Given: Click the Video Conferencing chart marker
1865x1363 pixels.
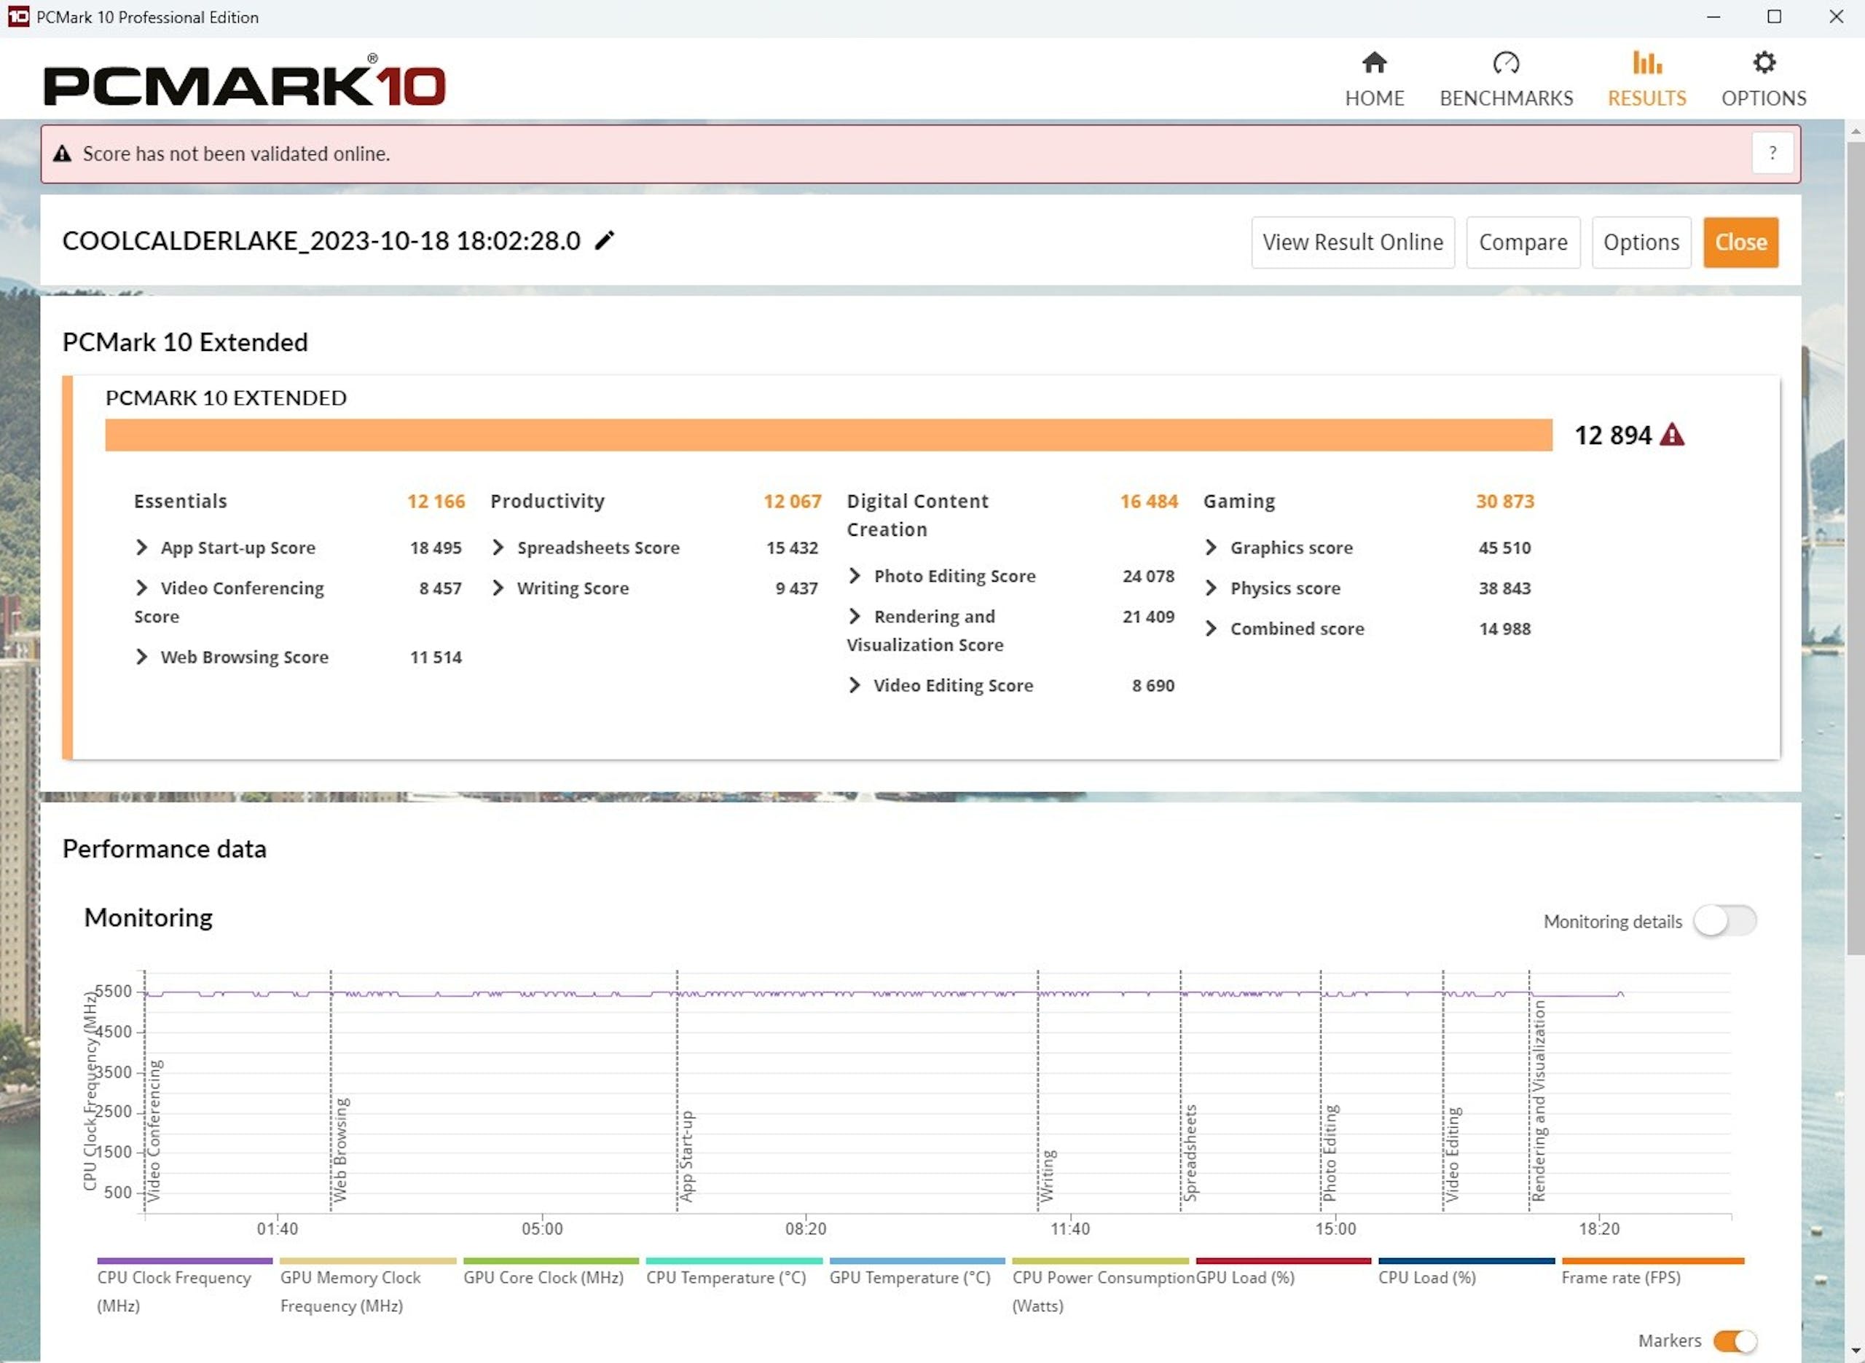Looking at the screenshot, I should [154, 1130].
